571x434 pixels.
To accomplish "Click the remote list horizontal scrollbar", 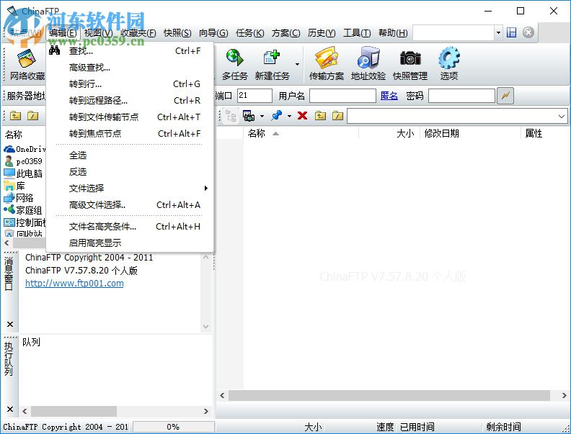I will click(389, 395).
